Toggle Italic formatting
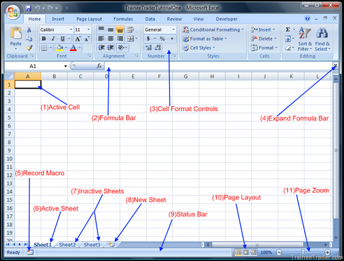The height and width of the screenshot is (261, 344). point(53,39)
